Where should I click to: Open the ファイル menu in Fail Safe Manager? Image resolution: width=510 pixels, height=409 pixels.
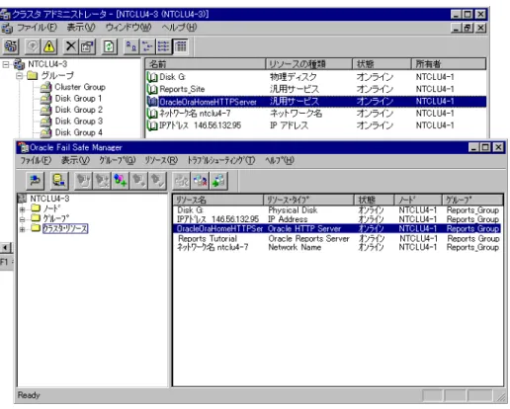coord(36,161)
